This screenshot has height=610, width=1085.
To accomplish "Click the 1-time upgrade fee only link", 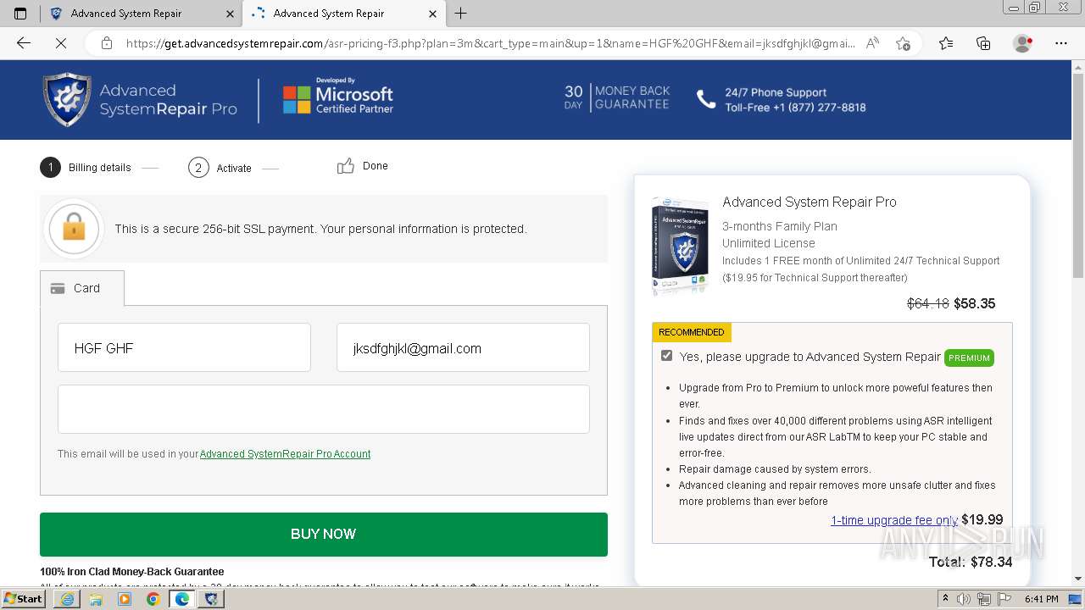I will pyautogui.click(x=894, y=520).
